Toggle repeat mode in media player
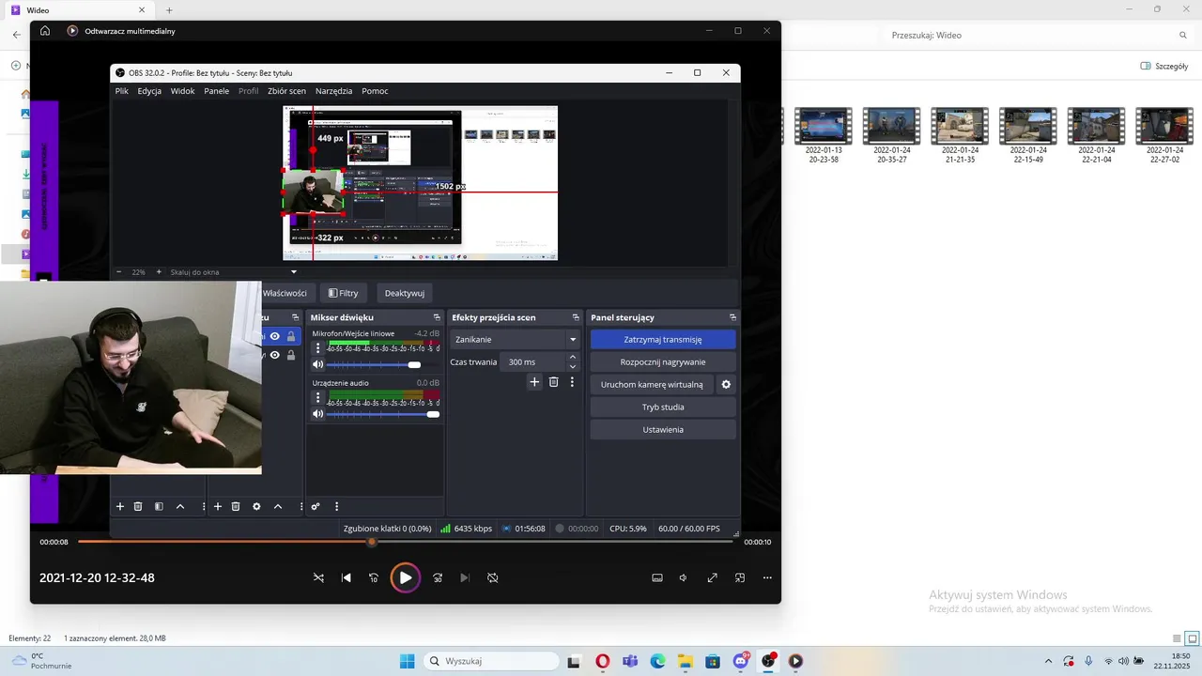This screenshot has height=676, width=1202. pos(493,577)
